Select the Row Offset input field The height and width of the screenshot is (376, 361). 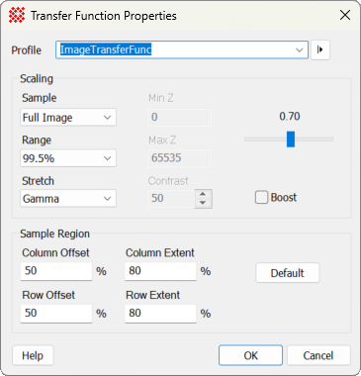coord(56,314)
